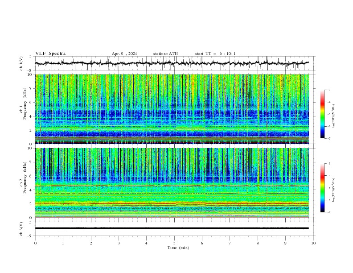Click time axis tick label "0"
Viewport: 353px width, 273px height.
(35, 243)
